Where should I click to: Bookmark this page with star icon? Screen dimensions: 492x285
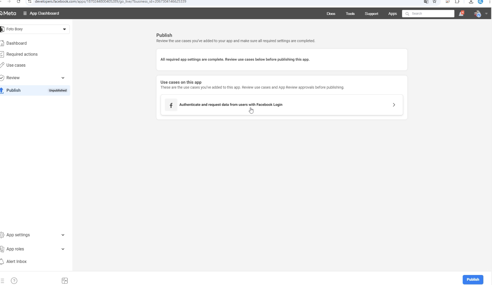point(434,2)
